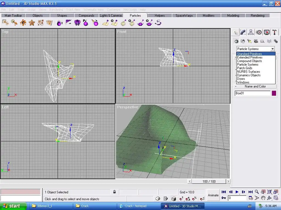Click the Wind flag space warp icon
The image size is (281, 210).
point(68,23)
